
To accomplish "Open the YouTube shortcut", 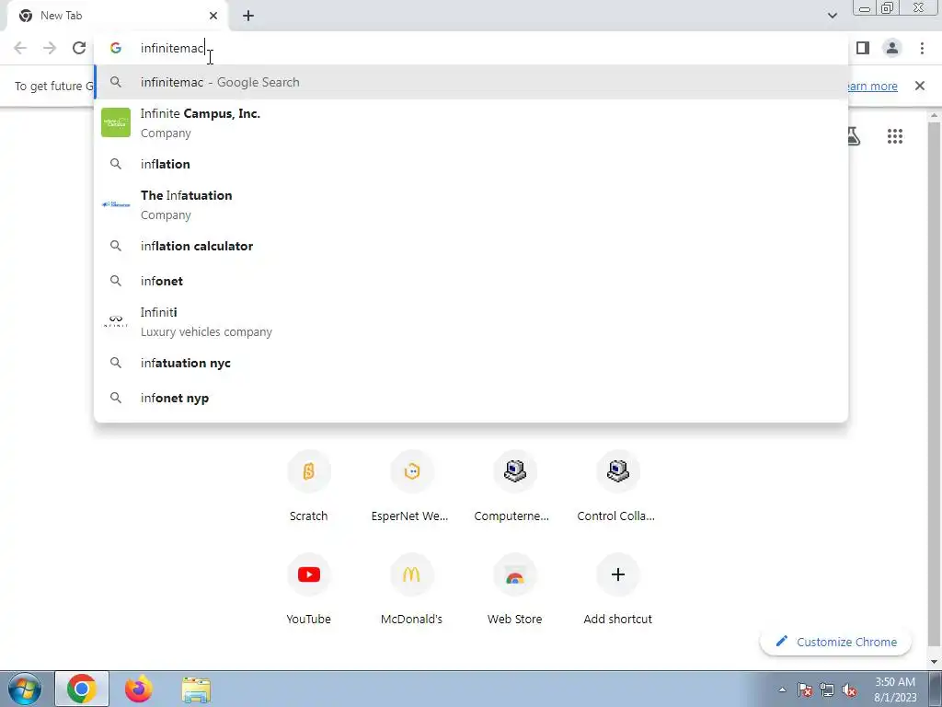I will pos(309,590).
